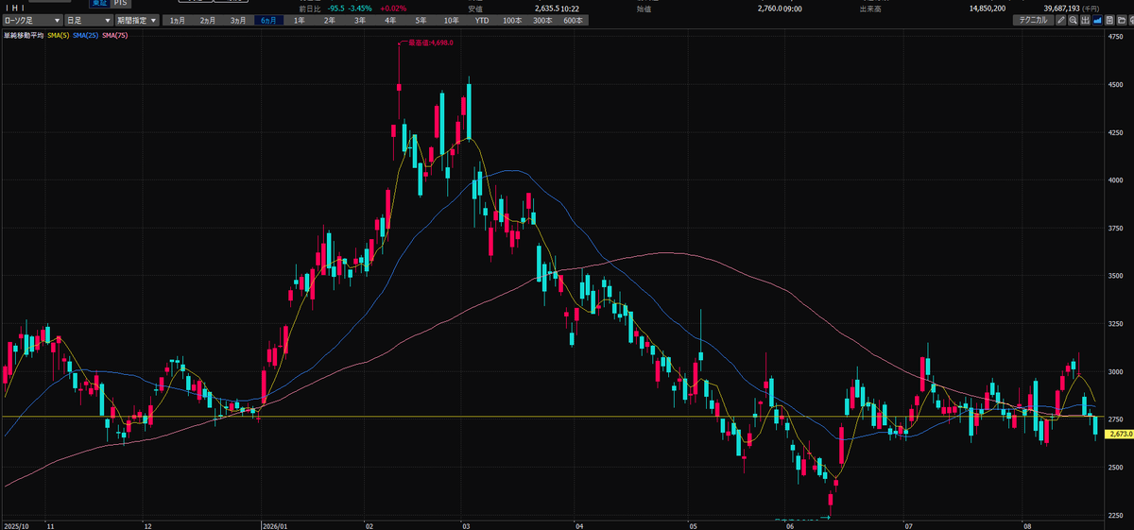The height and width of the screenshot is (530, 1134).
Task: Open the テクニカル indicators button
Action: [1033, 20]
